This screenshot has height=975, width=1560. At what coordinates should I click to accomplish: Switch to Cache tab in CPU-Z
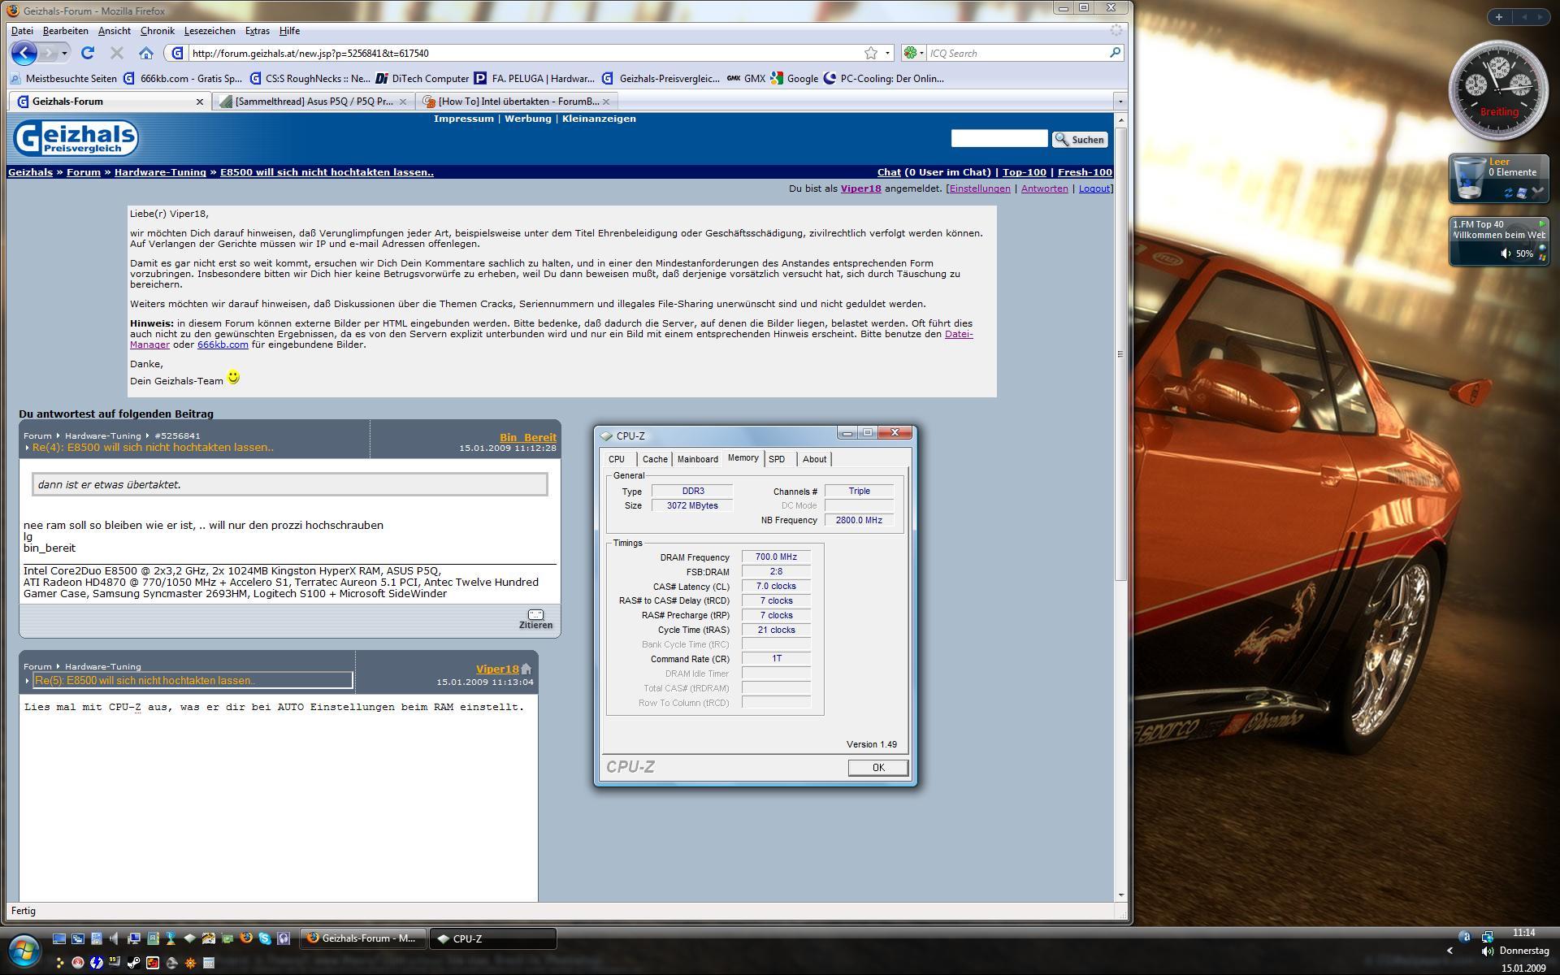click(655, 459)
